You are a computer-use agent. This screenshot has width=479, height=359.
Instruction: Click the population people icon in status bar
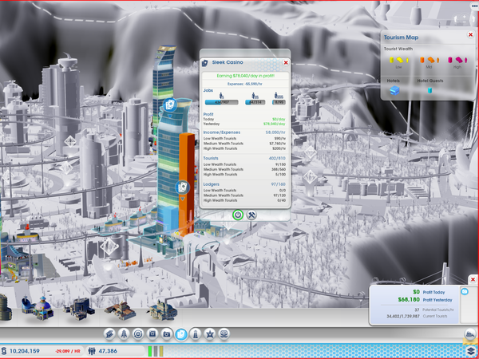tap(92, 351)
